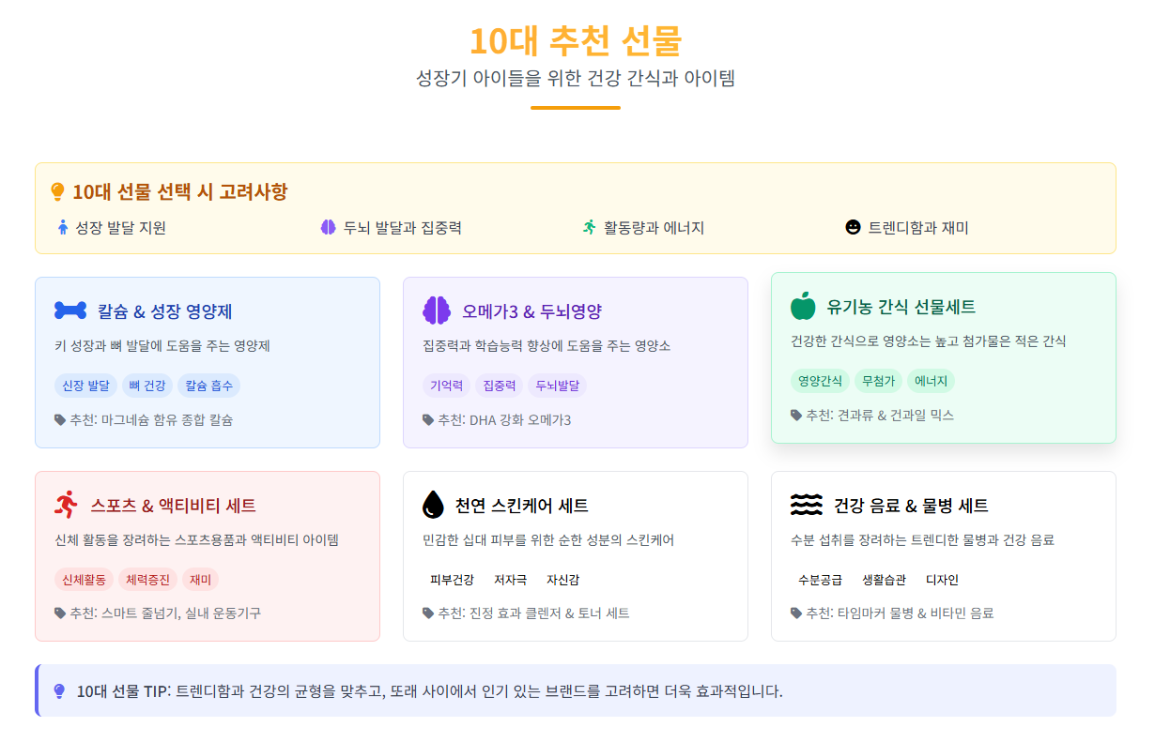Pick the 신체활동 tag

85,580
